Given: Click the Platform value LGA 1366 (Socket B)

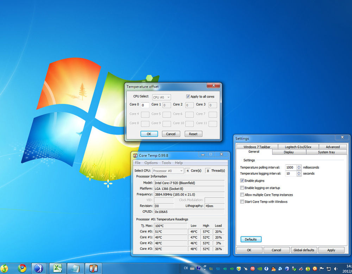Looking at the screenshot, I should click(189, 189).
